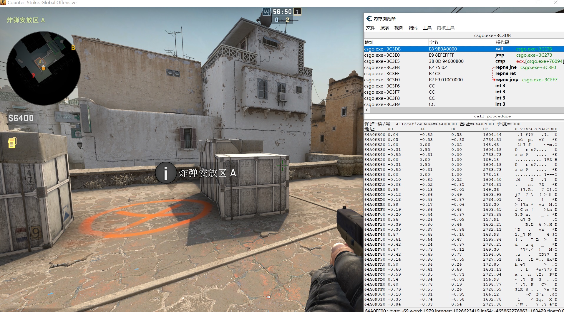Click the question mark team icon

(x=297, y=12)
